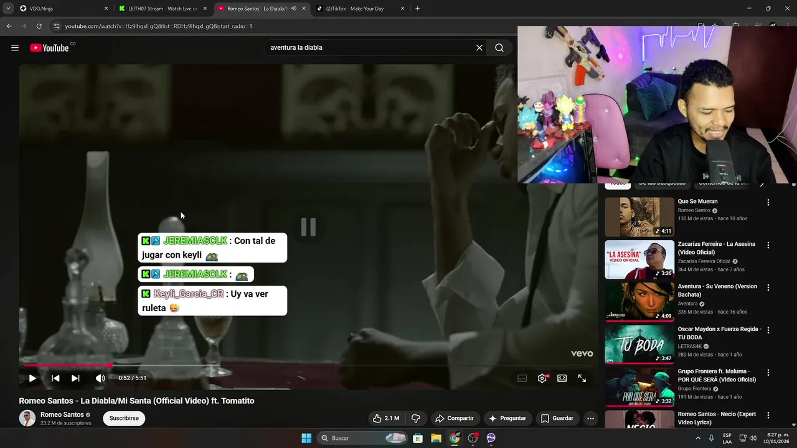This screenshot has height=448, width=797.
Task: Toggle subtitles on the player
Action: click(522, 378)
